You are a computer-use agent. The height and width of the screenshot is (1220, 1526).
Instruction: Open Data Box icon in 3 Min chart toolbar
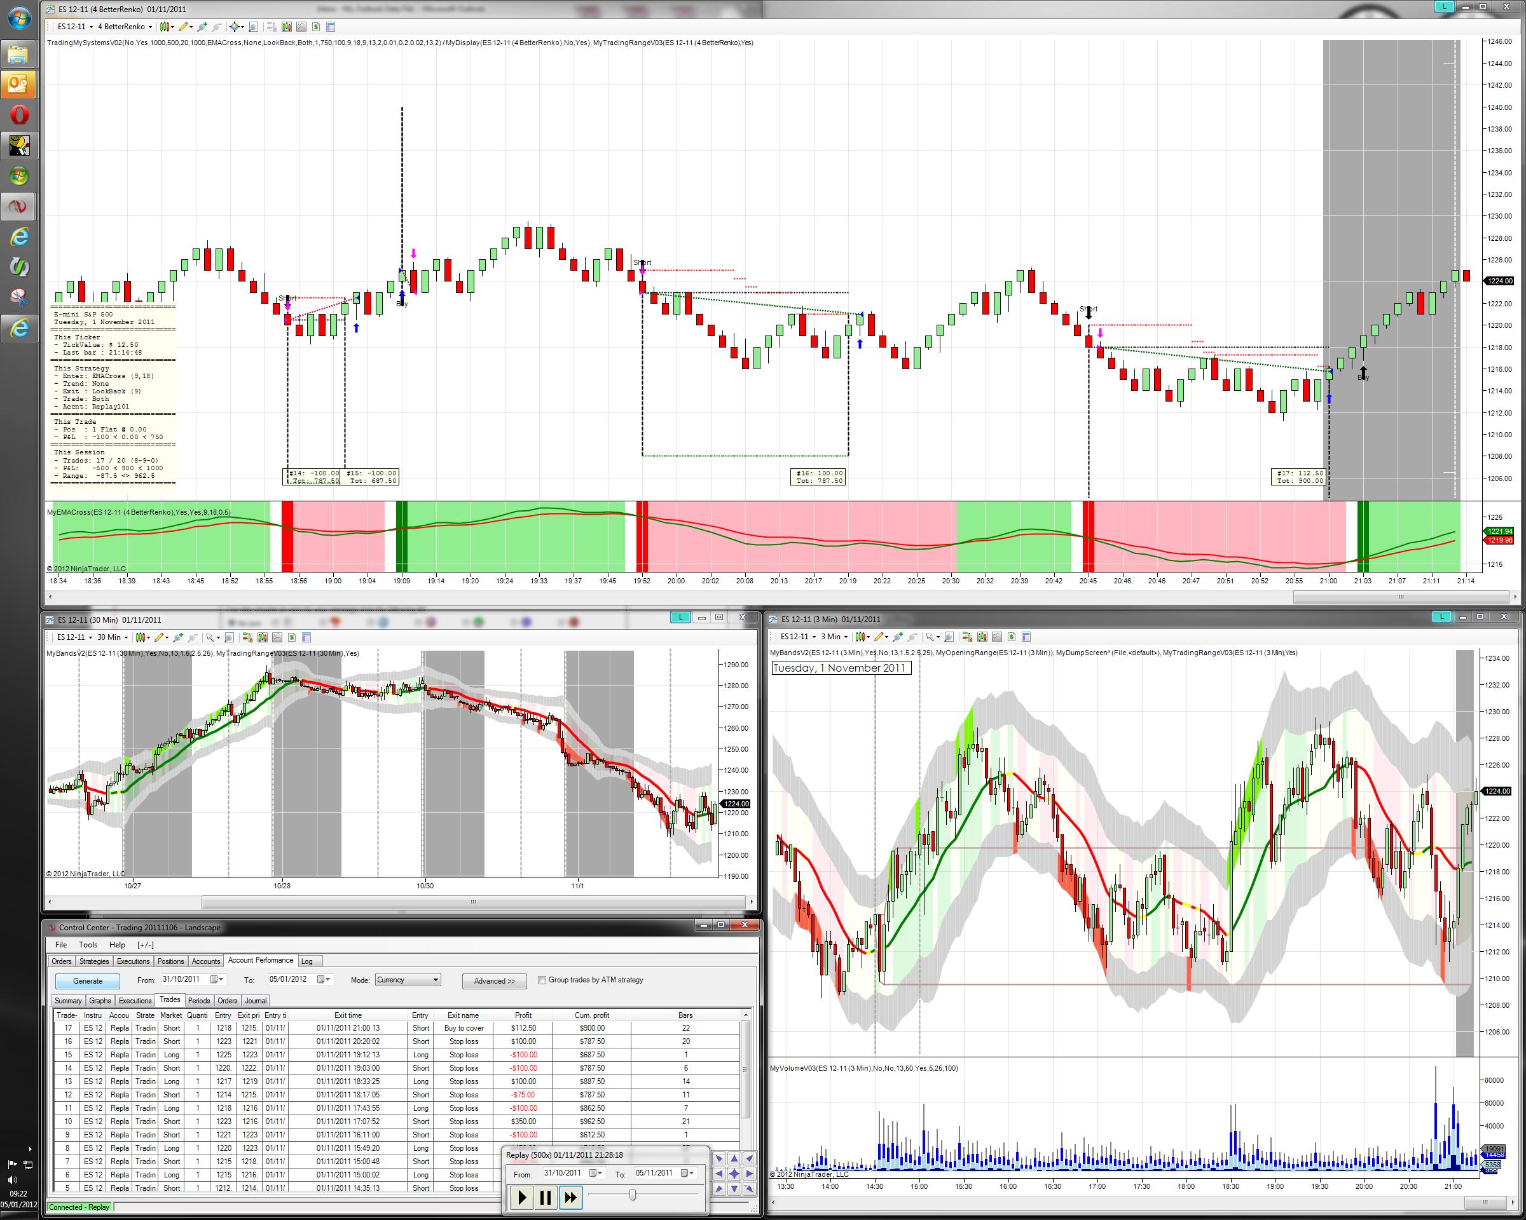[949, 637]
